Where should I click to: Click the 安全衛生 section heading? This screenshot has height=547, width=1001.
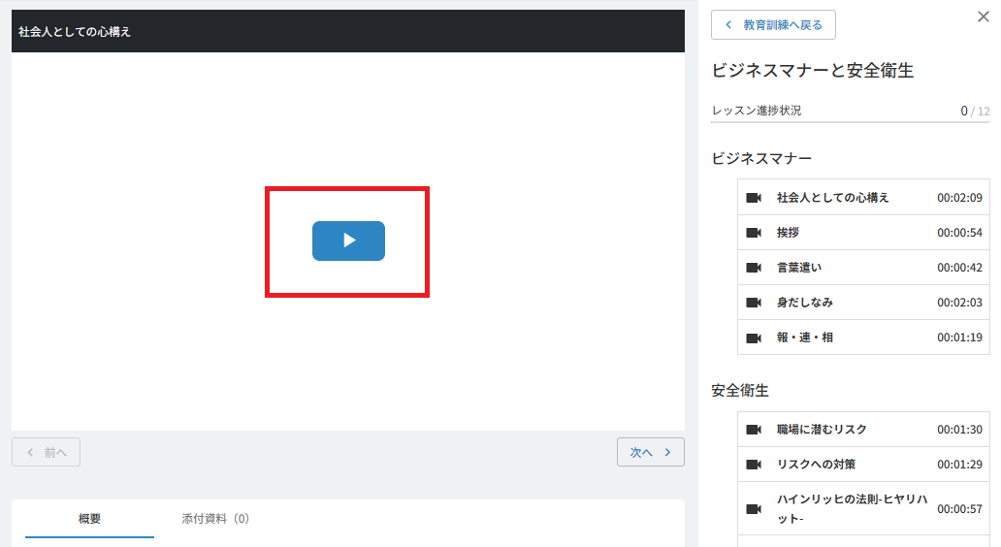pos(740,391)
